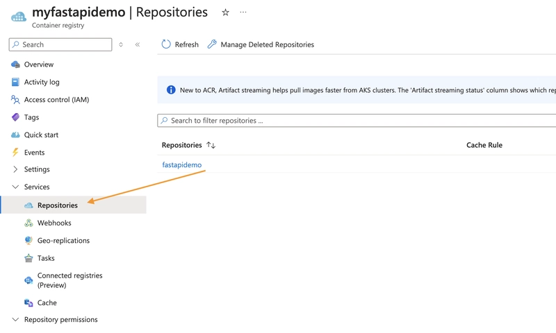Click the Webhooks icon

tap(28, 223)
